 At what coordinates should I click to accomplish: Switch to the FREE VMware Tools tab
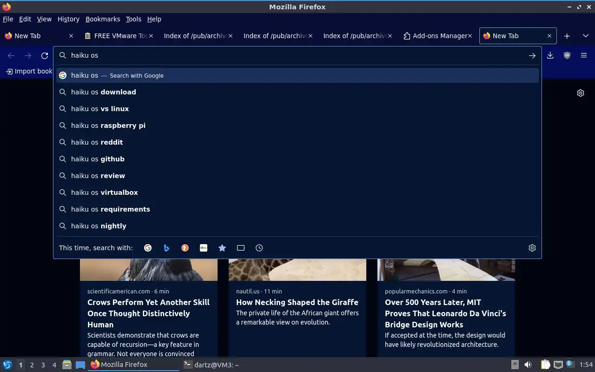119,36
